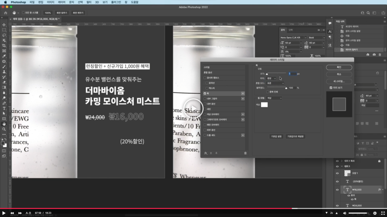Image resolution: width=387 pixels, height=217 pixels.
Task: Open the Fill Type dropdown
Action: pyautogui.click(x=274, y=98)
